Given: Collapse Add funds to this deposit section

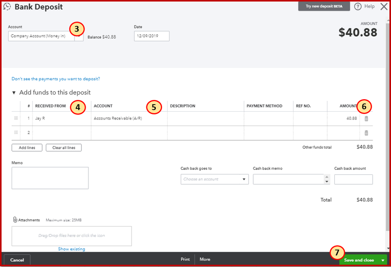Looking at the screenshot, I should [14, 93].
